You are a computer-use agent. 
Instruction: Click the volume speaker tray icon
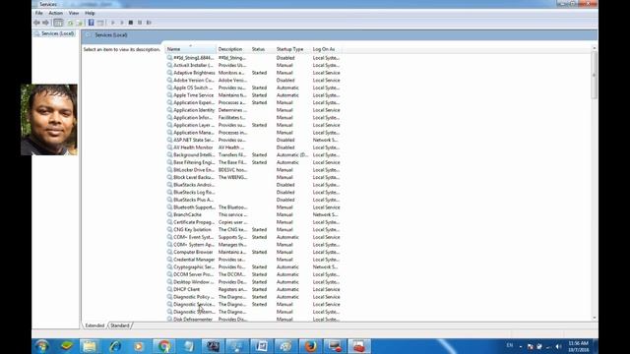[558, 346]
